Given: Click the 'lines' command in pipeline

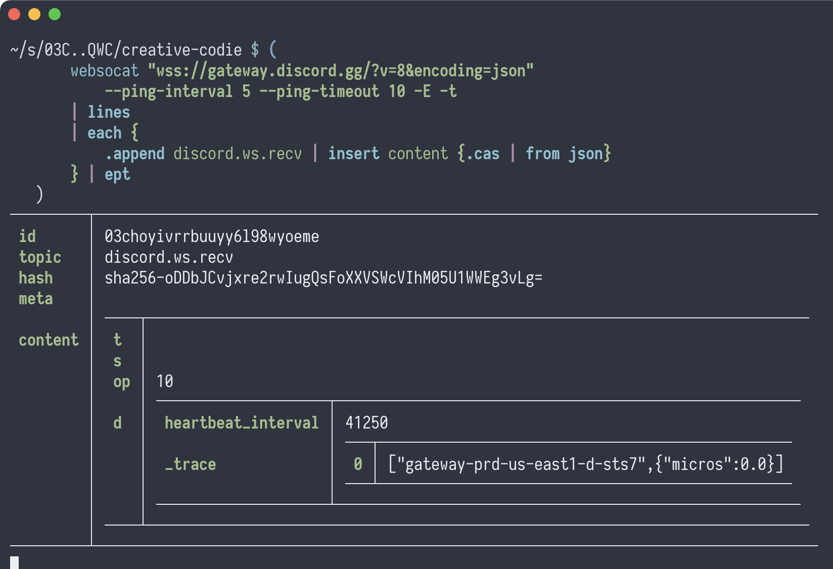Looking at the screenshot, I should point(109,112).
